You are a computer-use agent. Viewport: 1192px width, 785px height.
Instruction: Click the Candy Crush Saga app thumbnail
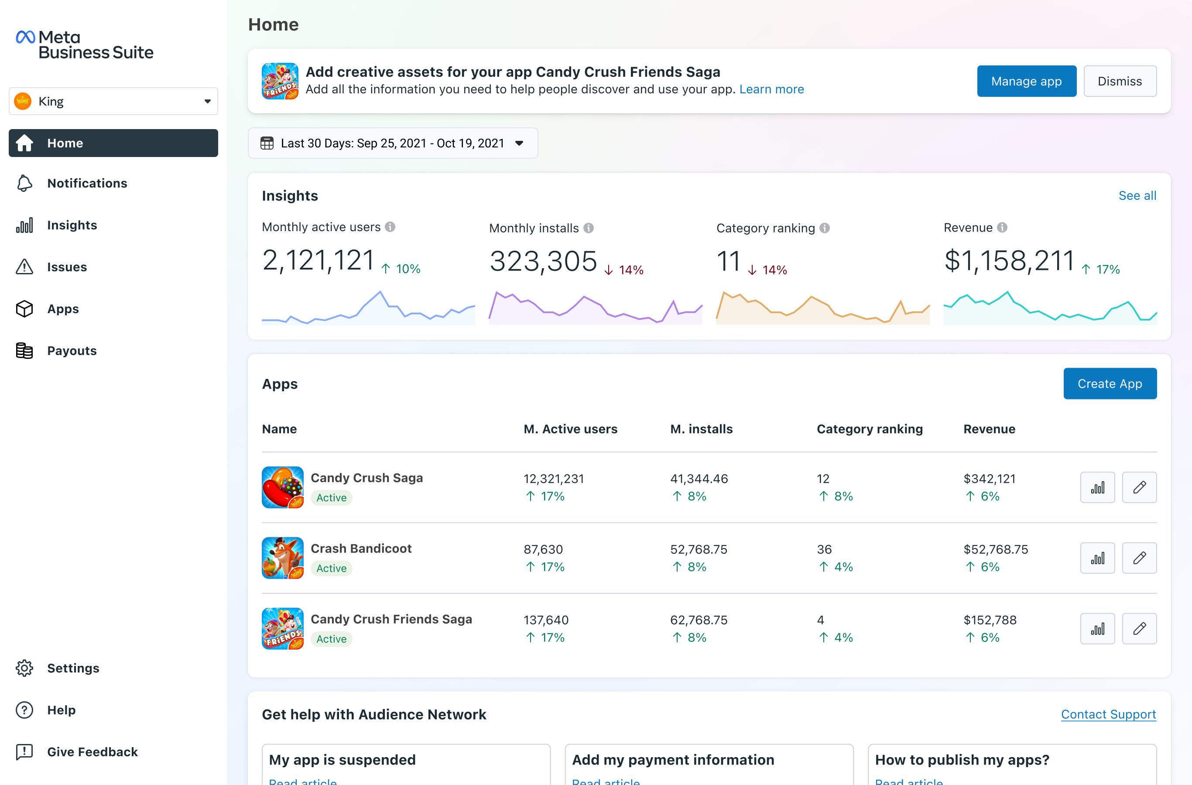[282, 487]
